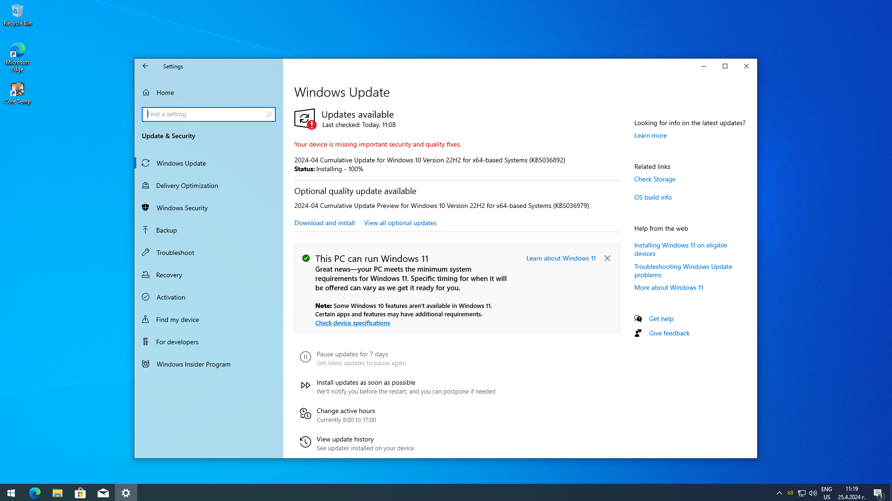Open the Action Center notifications
892x501 pixels.
click(878, 493)
